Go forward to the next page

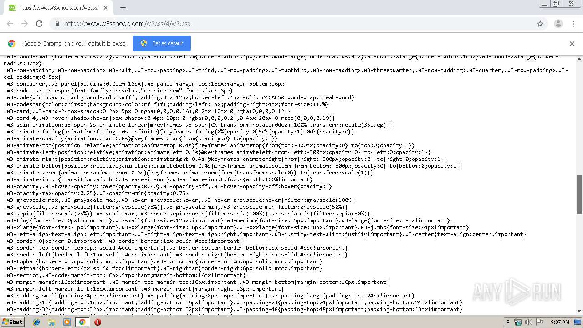tap(25, 24)
